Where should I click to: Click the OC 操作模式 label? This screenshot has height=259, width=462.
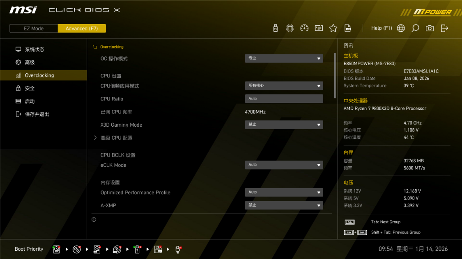tap(114, 59)
